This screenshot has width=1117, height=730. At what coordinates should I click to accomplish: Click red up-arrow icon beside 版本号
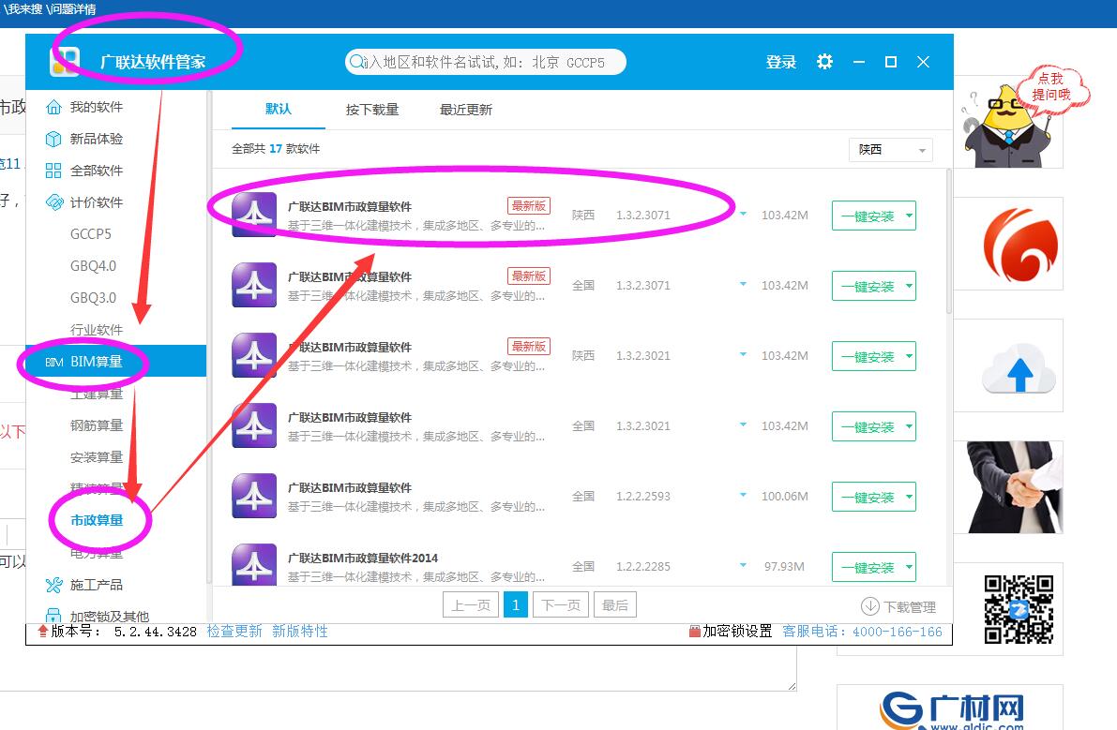click(43, 631)
